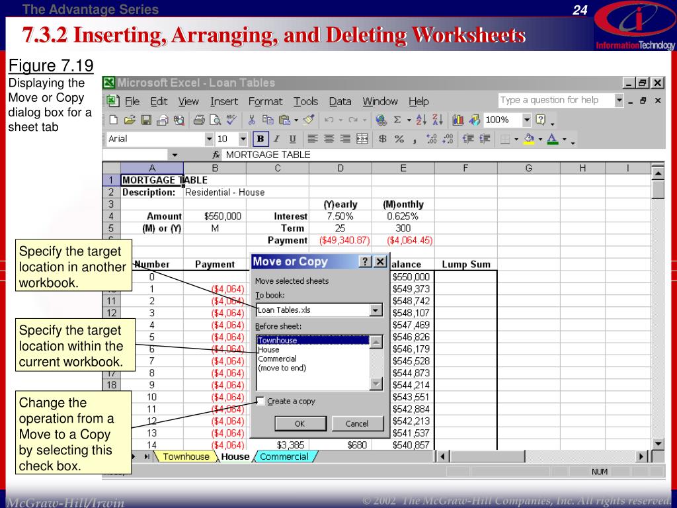Screen dimensions: 677x508
Task: Print the workbook using the printer icon
Action: coord(198,120)
